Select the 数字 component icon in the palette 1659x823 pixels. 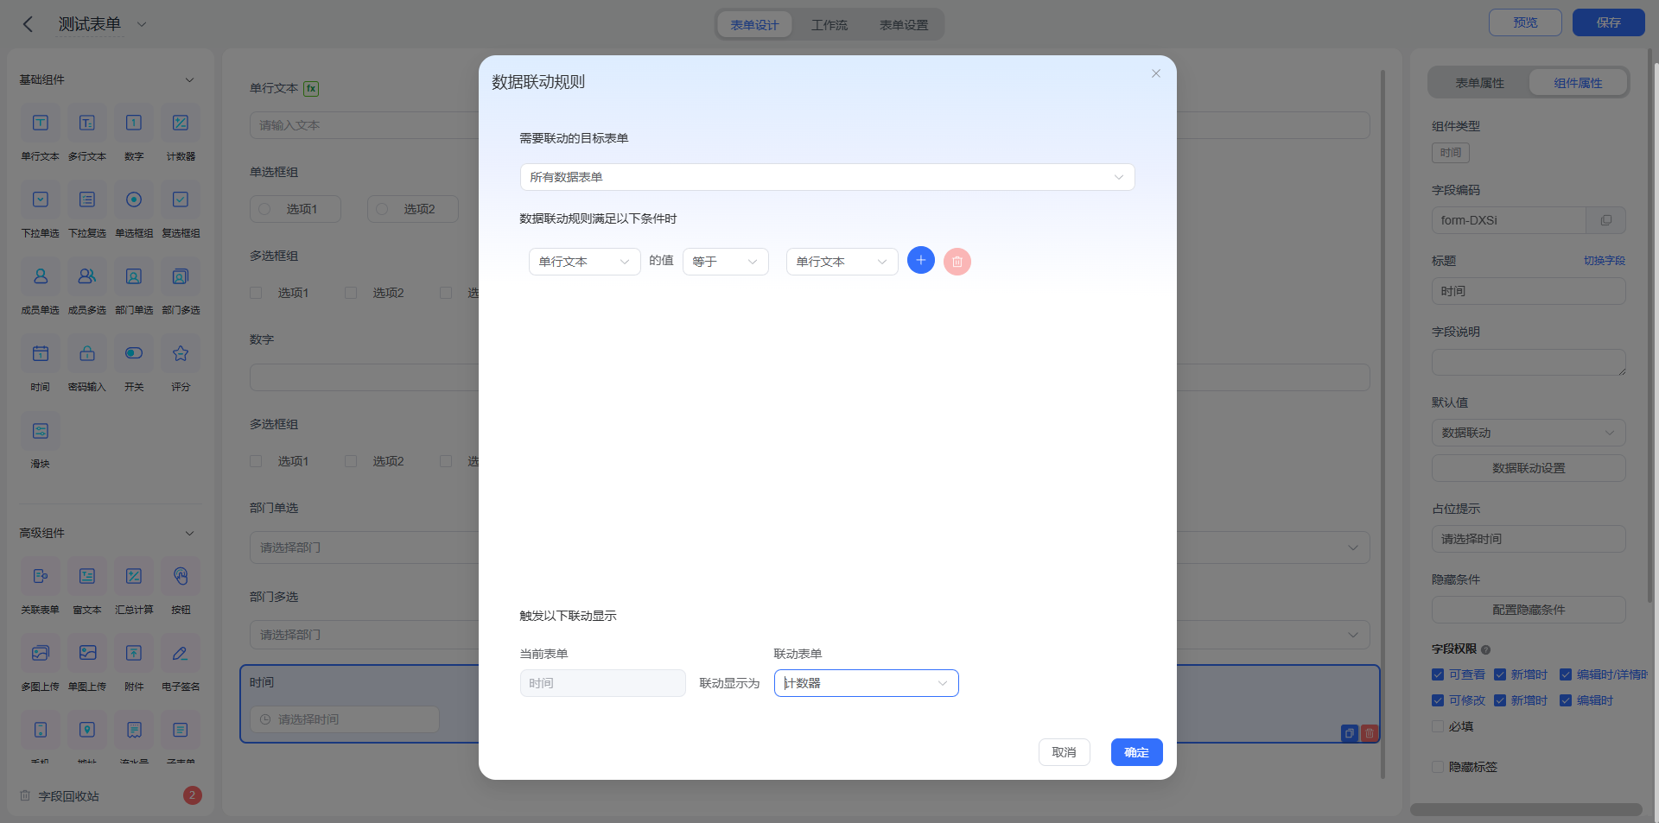[134, 123]
